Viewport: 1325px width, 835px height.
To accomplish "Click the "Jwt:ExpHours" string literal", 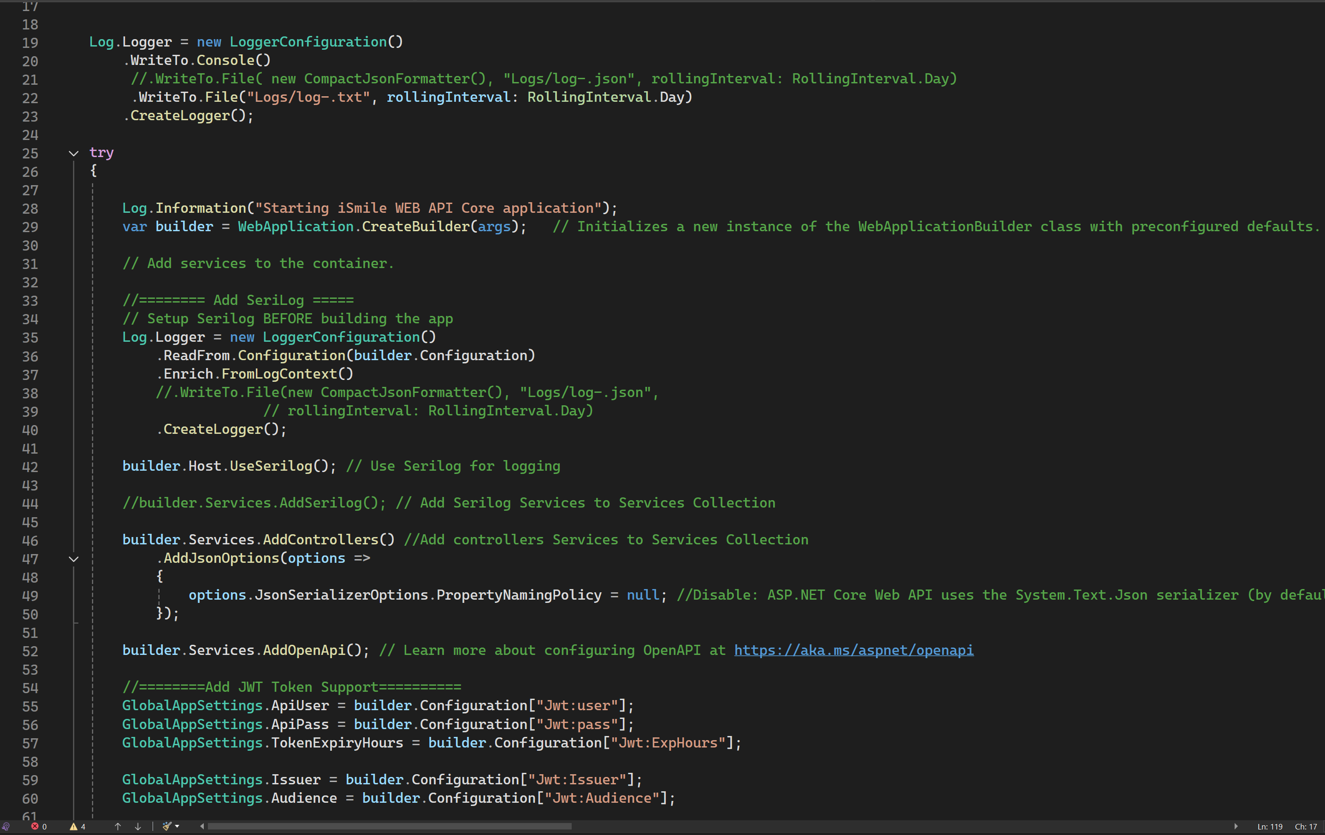I will [x=668, y=743].
